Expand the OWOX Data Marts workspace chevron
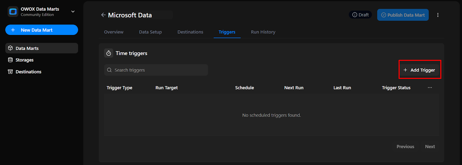 click(x=73, y=12)
